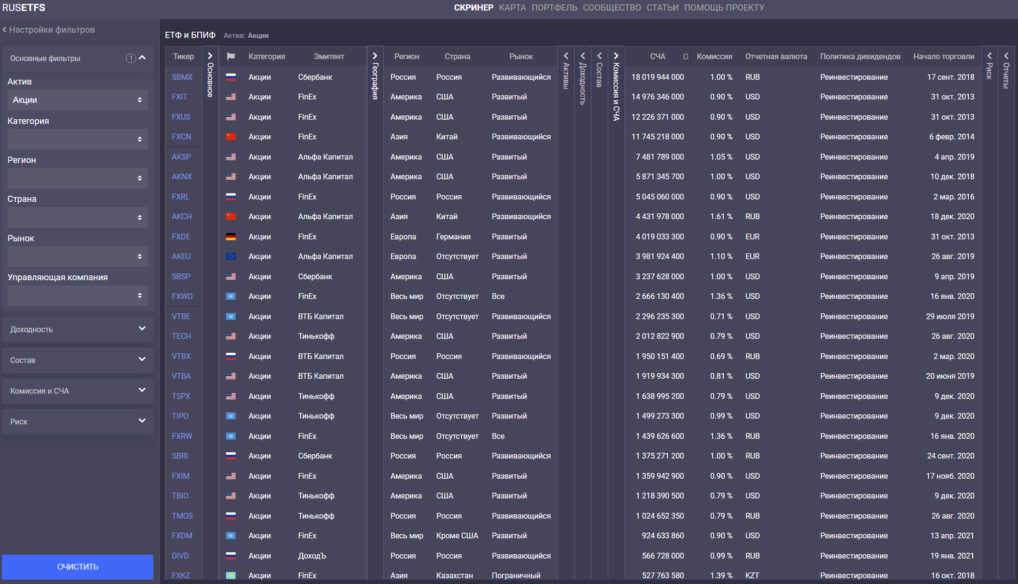Sort by Регион column header

pyautogui.click(x=407, y=57)
